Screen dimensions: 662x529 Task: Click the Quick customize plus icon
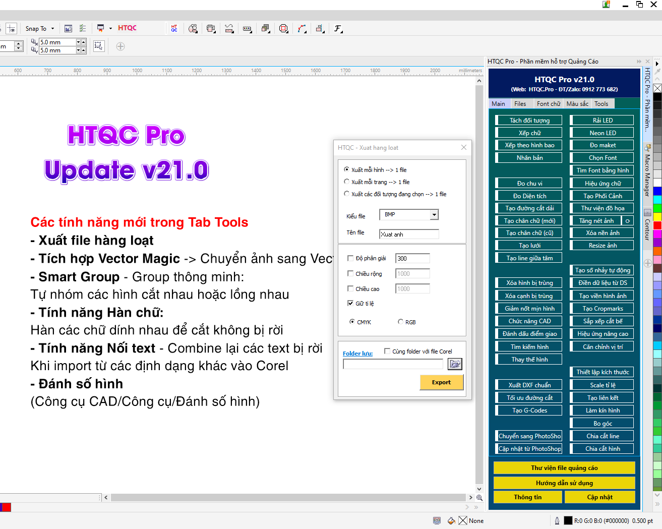[x=121, y=46]
